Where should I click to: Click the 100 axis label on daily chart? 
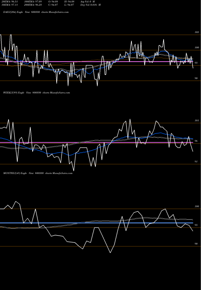(x=197, y=48)
